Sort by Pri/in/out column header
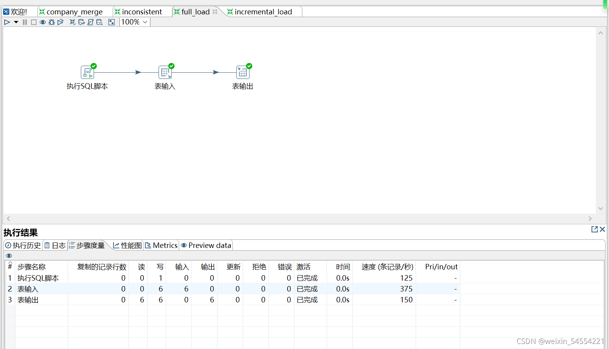Image resolution: width=609 pixels, height=349 pixels. pyautogui.click(x=438, y=267)
